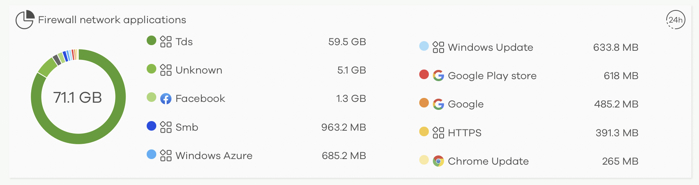Click the Google Play store red dot
This screenshot has height=185, width=699.
click(424, 74)
